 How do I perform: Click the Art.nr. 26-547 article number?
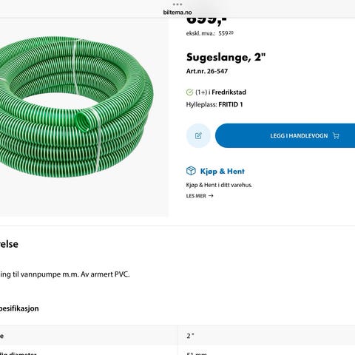[x=207, y=71]
